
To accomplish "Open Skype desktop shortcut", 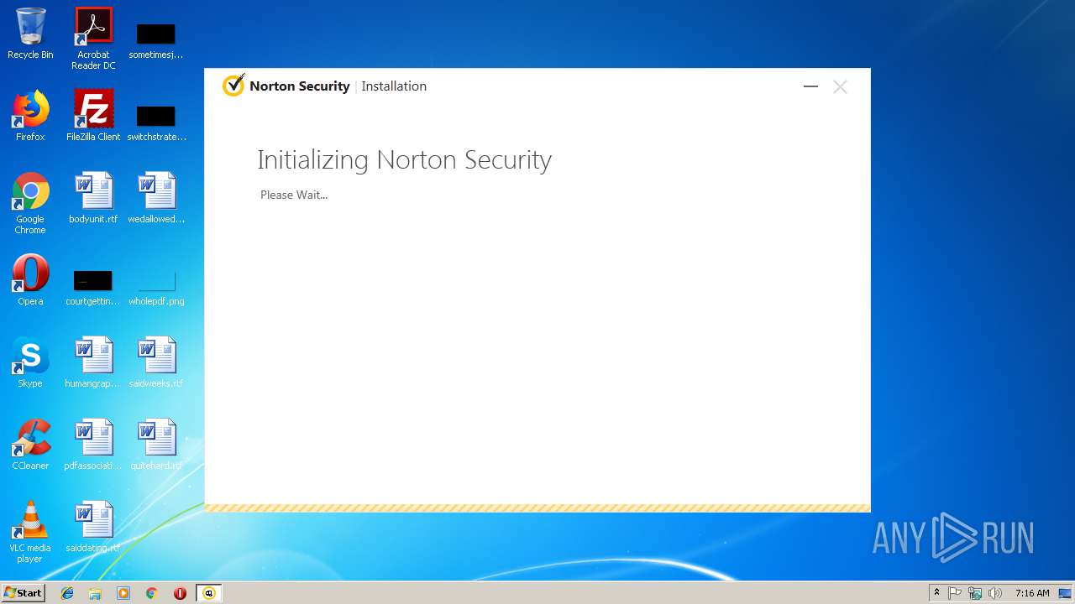I will pyautogui.click(x=30, y=362).
